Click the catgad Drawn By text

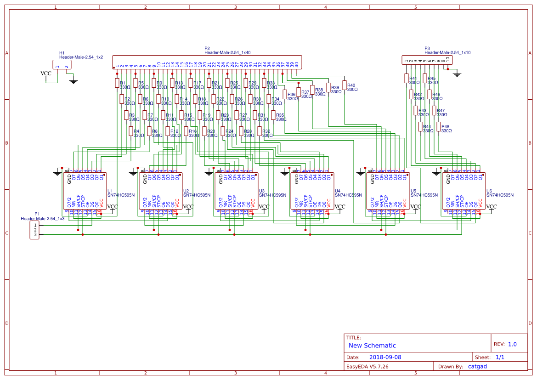tap(477, 366)
